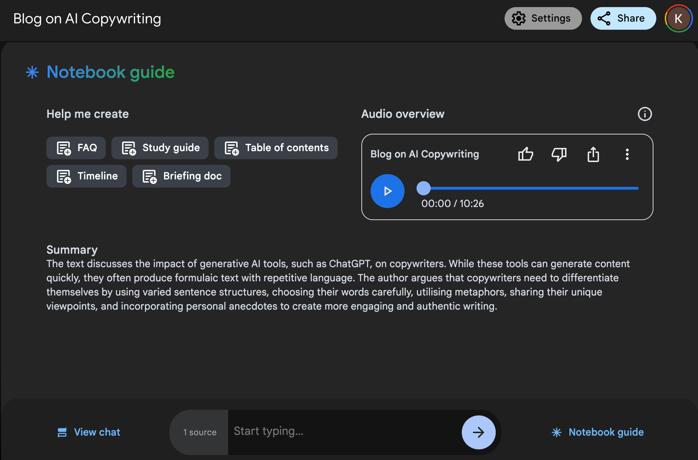
Task: Create a Briefing doc
Action: coord(181,176)
